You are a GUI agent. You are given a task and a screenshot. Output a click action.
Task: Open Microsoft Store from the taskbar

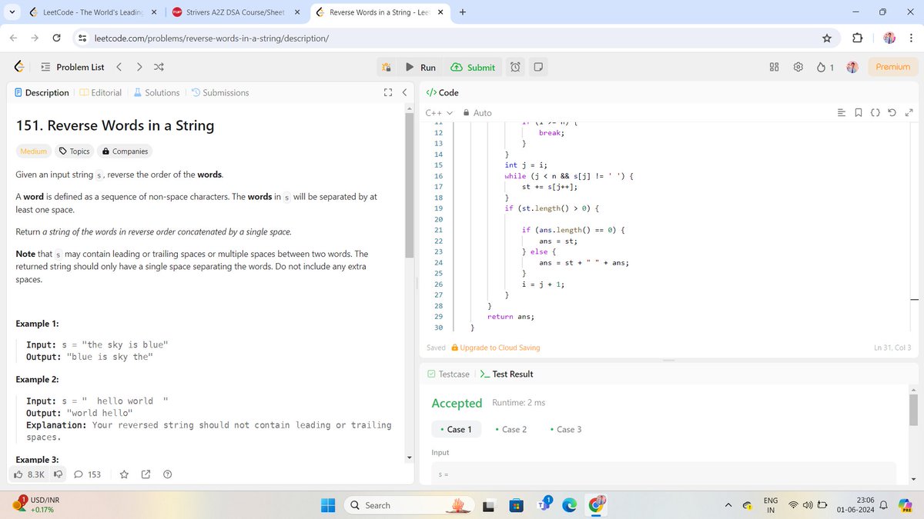tap(516, 505)
